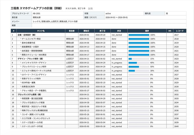
Task: Click the タスク名 column header
Action: coord(41,31)
